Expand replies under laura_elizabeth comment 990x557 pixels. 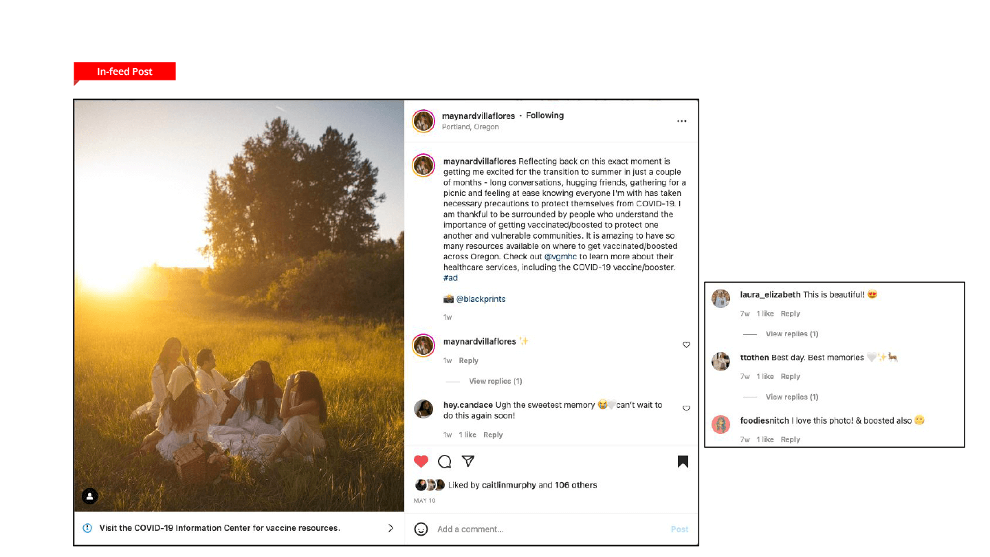click(792, 334)
